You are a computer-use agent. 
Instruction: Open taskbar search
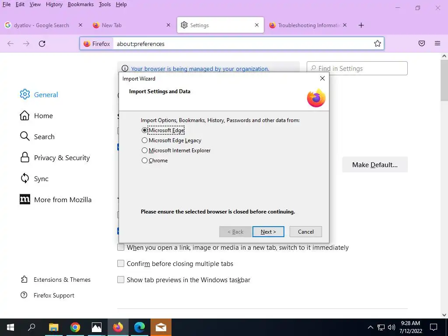(31, 327)
